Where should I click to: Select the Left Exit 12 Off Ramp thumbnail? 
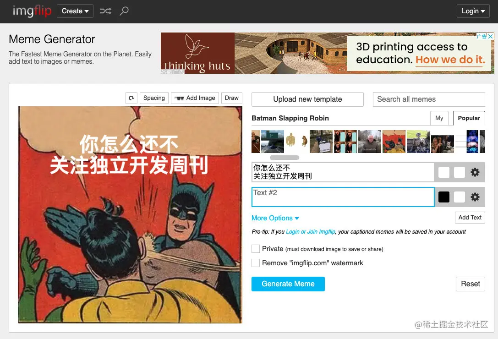[x=273, y=142]
